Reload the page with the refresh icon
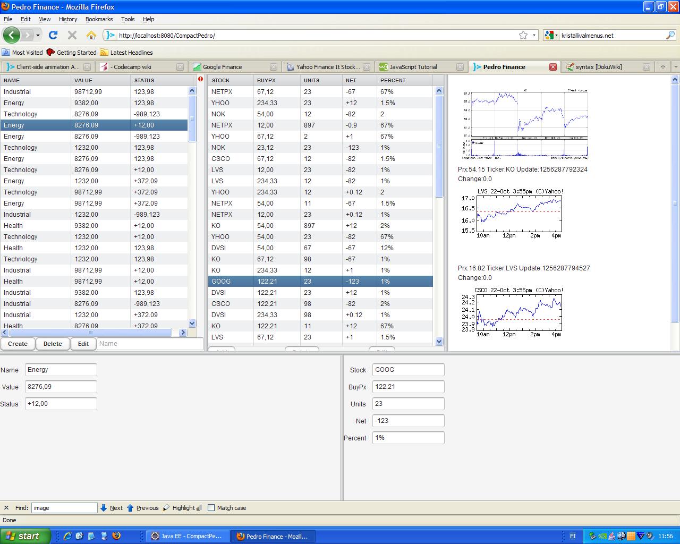Screen dimensions: 680x544 pos(53,35)
